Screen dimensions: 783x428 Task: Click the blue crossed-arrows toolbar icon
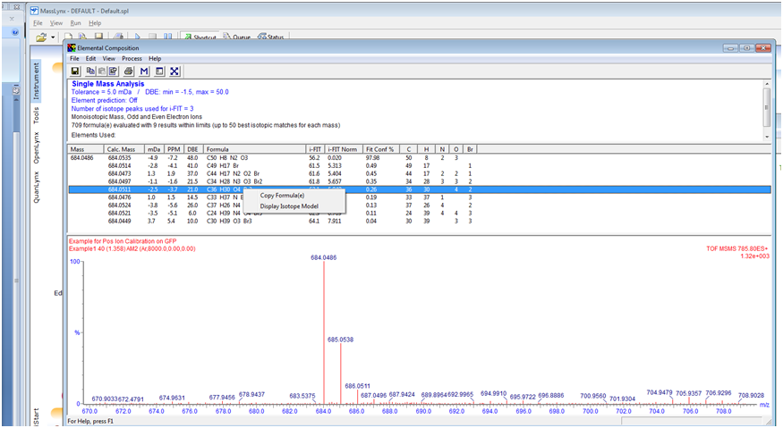[x=174, y=71]
